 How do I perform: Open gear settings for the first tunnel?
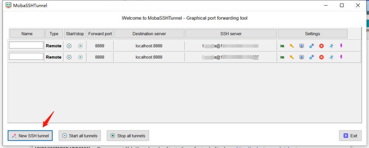(312, 46)
